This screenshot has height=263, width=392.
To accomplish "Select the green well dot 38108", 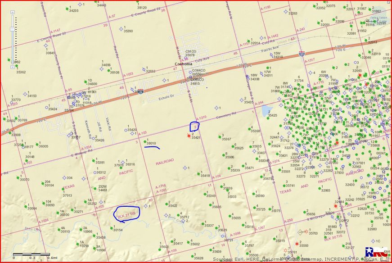I will pos(109,71).
